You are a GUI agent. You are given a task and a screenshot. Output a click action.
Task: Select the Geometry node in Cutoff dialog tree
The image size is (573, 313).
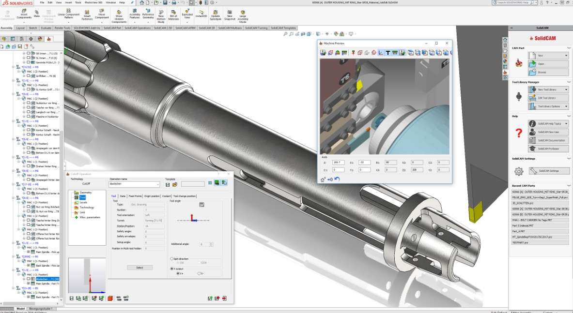coord(86,192)
